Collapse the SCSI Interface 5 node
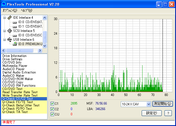 (x=4, y=31)
